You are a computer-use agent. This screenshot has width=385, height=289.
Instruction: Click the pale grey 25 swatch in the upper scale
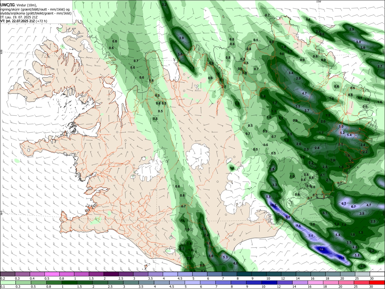(362, 274)
